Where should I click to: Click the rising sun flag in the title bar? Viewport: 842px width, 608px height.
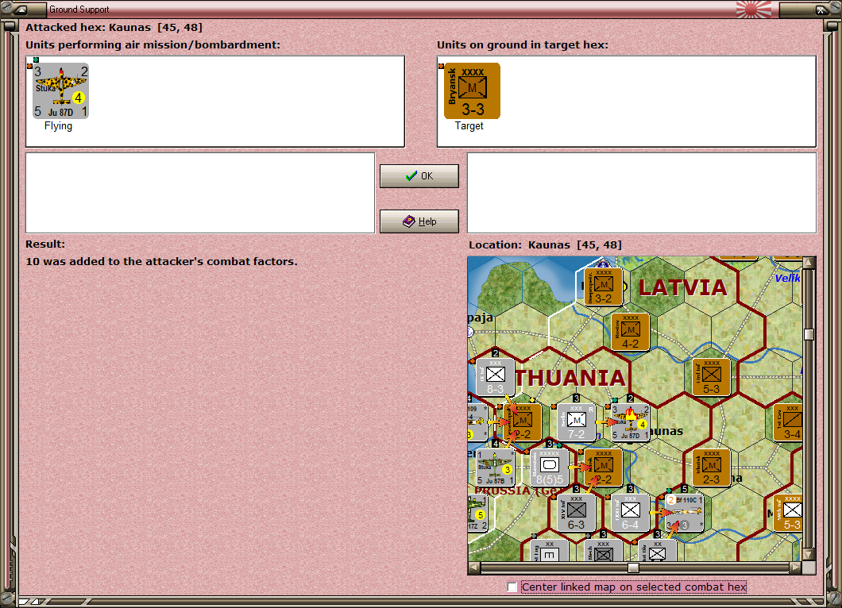[x=754, y=10]
